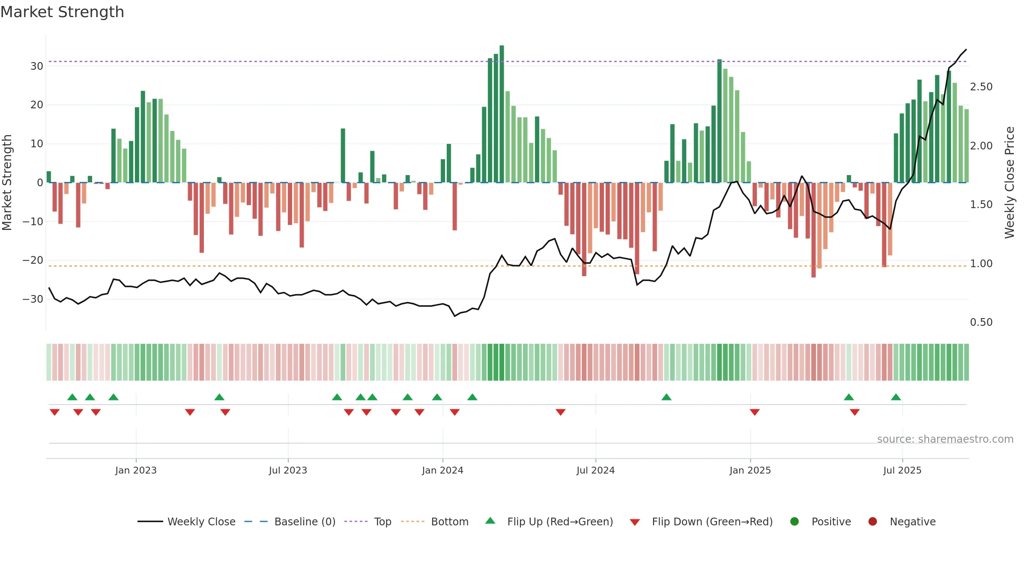The width and height of the screenshot is (1028, 578).
Task: Click the only flip-down triangle between Jan 2024 and Jul 2024
Action: [561, 412]
